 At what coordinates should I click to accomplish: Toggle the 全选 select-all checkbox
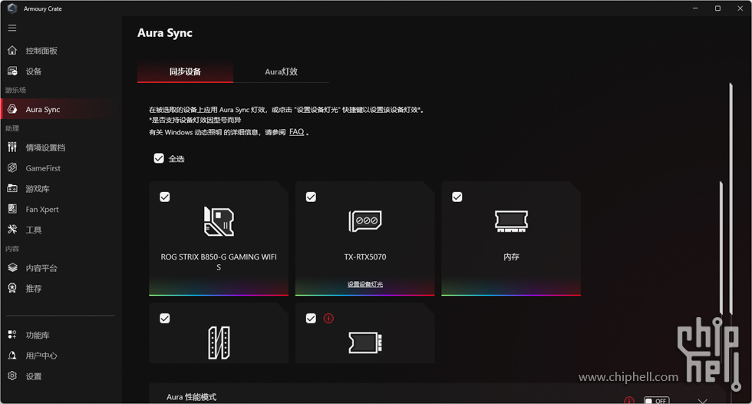159,158
